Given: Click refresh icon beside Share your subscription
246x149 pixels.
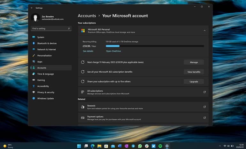Looking at the screenshot, I should pos(83,82).
